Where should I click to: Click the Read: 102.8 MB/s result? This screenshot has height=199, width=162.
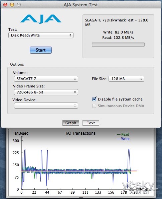[118, 38]
